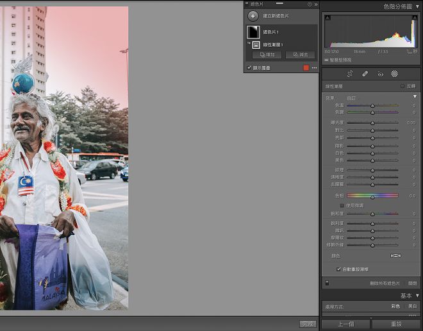Click 刪除所有遮色片 delete all masks

pyautogui.click(x=385, y=284)
